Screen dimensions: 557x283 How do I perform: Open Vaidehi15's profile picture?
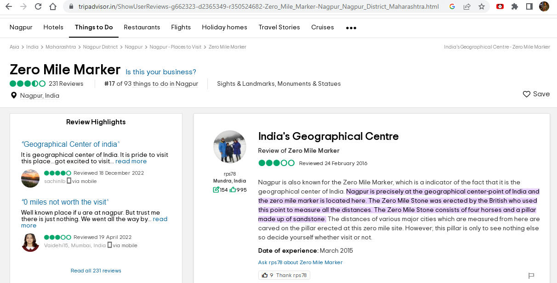pyautogui.click(x=30, y=242)
